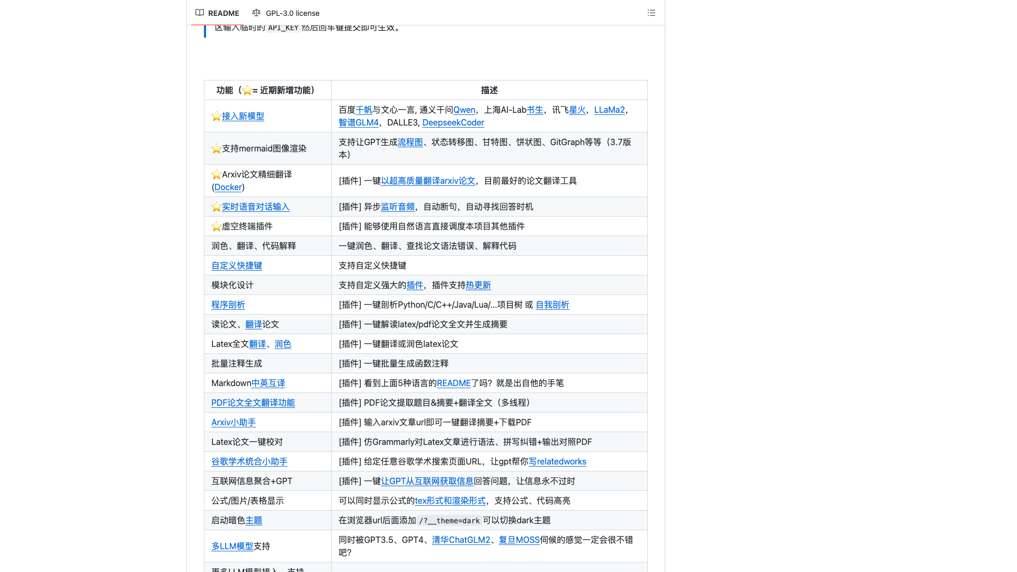Open the 实时语音对话输入 link
1017x572 pixels.
(x=256, y=207)
